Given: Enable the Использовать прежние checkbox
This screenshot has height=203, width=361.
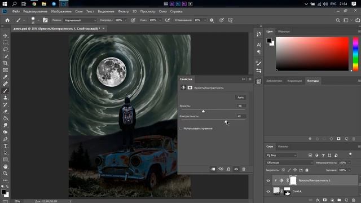Looking at the screenshot, I should point(181,129).
